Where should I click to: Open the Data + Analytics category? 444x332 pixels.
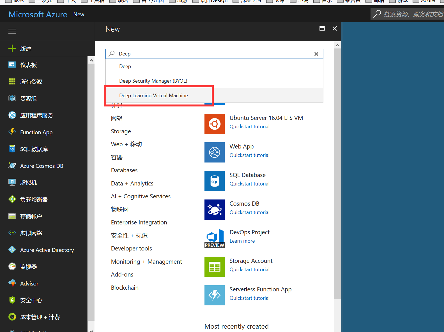pos(132,184)
